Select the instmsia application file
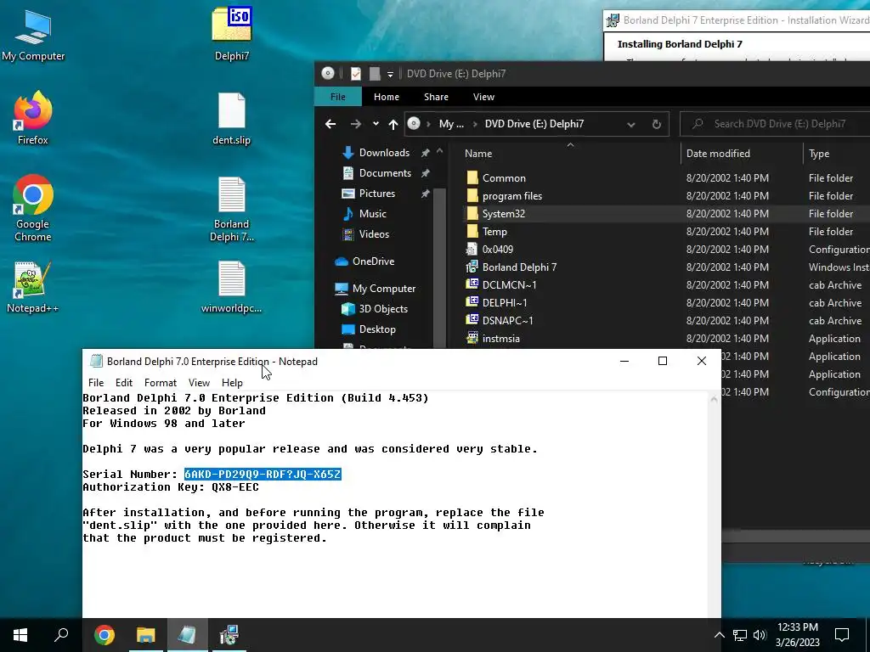The width and height of the screenshot is (870, 652). click(501, 338)
